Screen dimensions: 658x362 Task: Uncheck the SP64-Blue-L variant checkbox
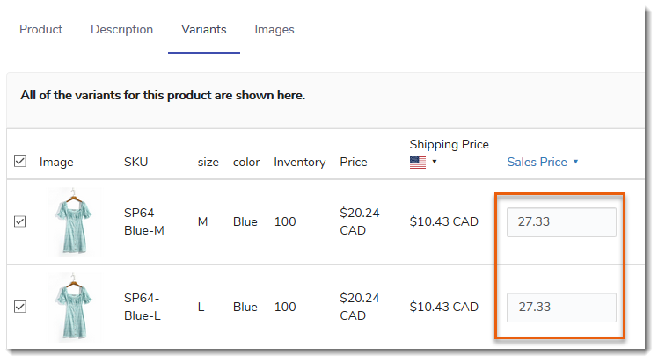coord(19,307)
